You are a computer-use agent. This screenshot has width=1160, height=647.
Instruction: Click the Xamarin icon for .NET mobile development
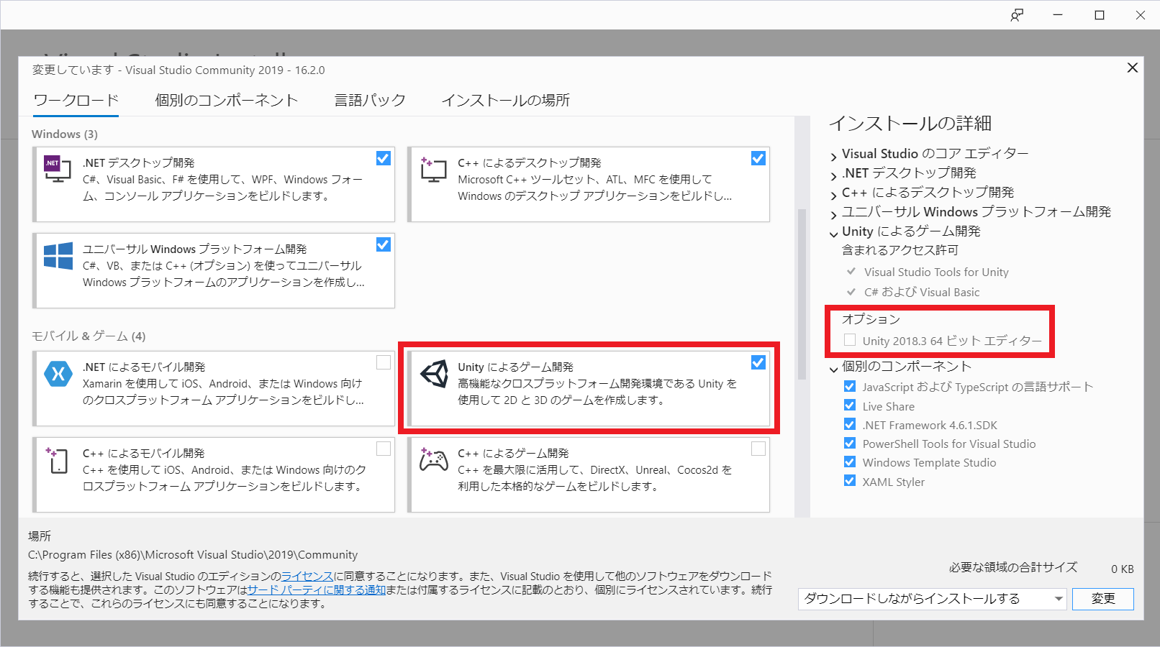tap(58, 373)
